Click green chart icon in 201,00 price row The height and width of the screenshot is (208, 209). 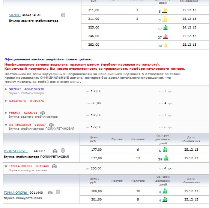point(165,199)
